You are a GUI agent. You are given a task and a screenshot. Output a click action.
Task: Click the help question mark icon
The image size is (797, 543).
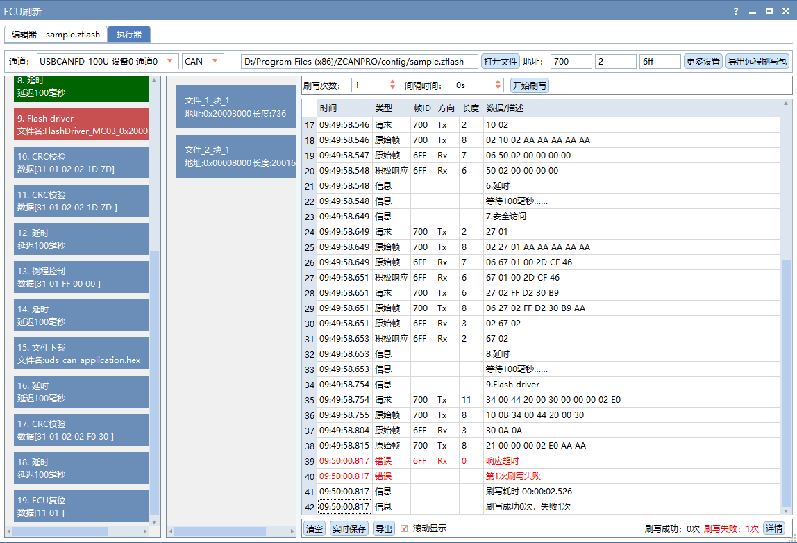point(735,10)
